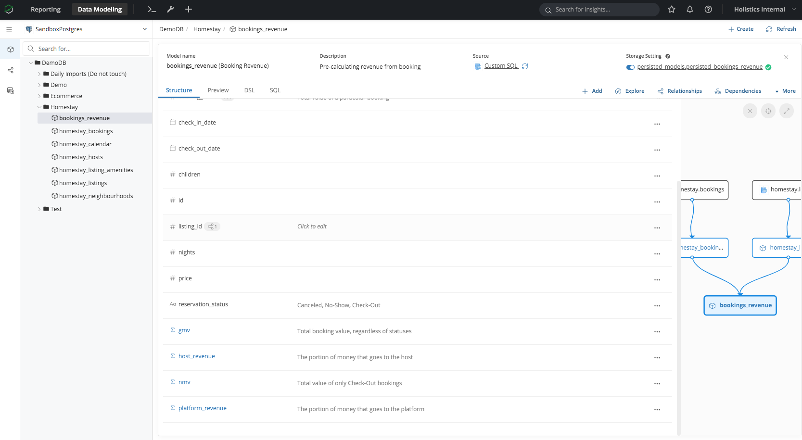Image resolution: width=802 pixels, height=440 pixels.
Task: Expand the diagram to fullscreen
Action: click(786, 111)
